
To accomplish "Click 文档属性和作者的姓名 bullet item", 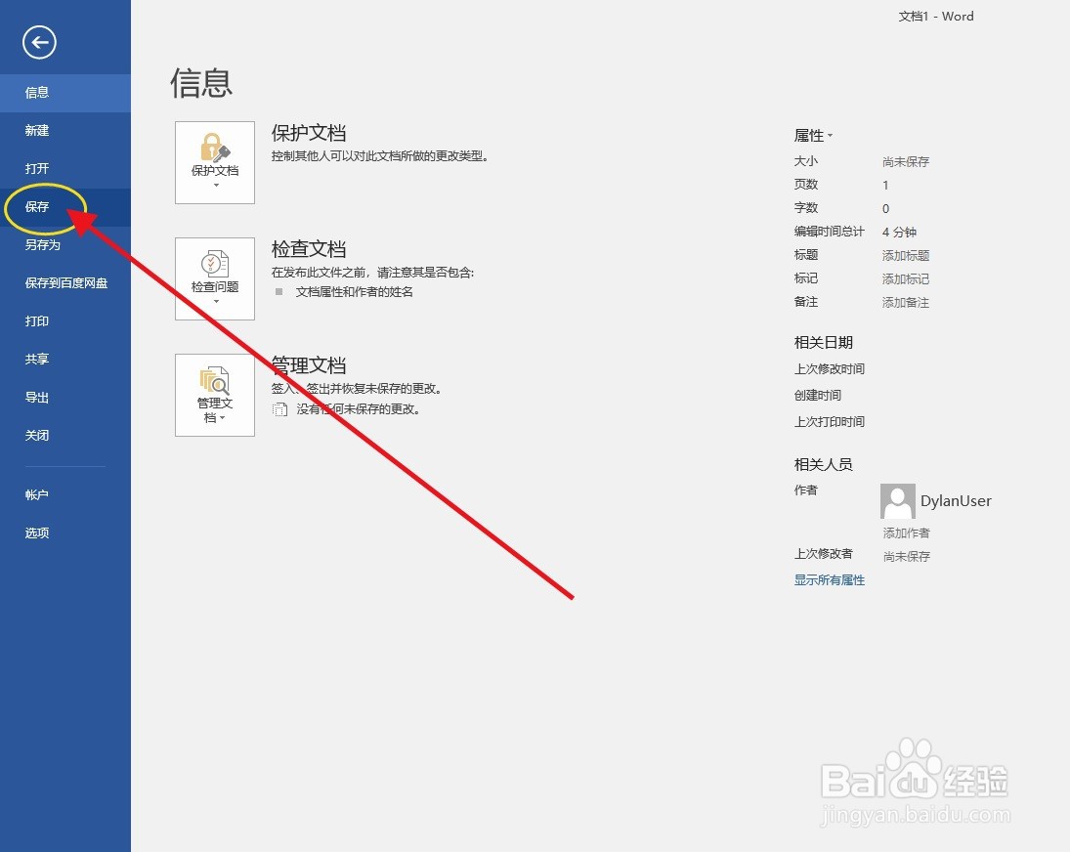I will [354, 292].
